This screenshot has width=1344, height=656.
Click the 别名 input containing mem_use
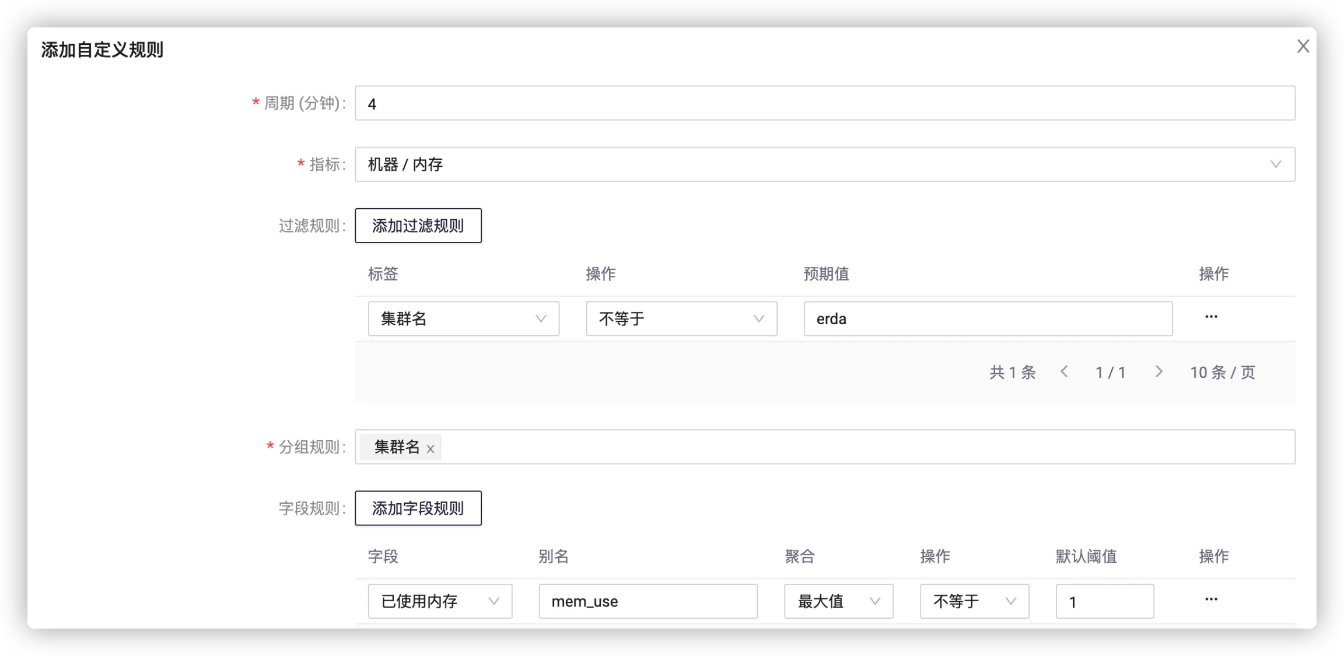[647, 601]
